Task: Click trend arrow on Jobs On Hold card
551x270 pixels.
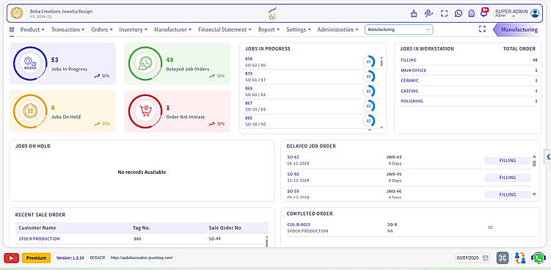Action: click(97, 124)
